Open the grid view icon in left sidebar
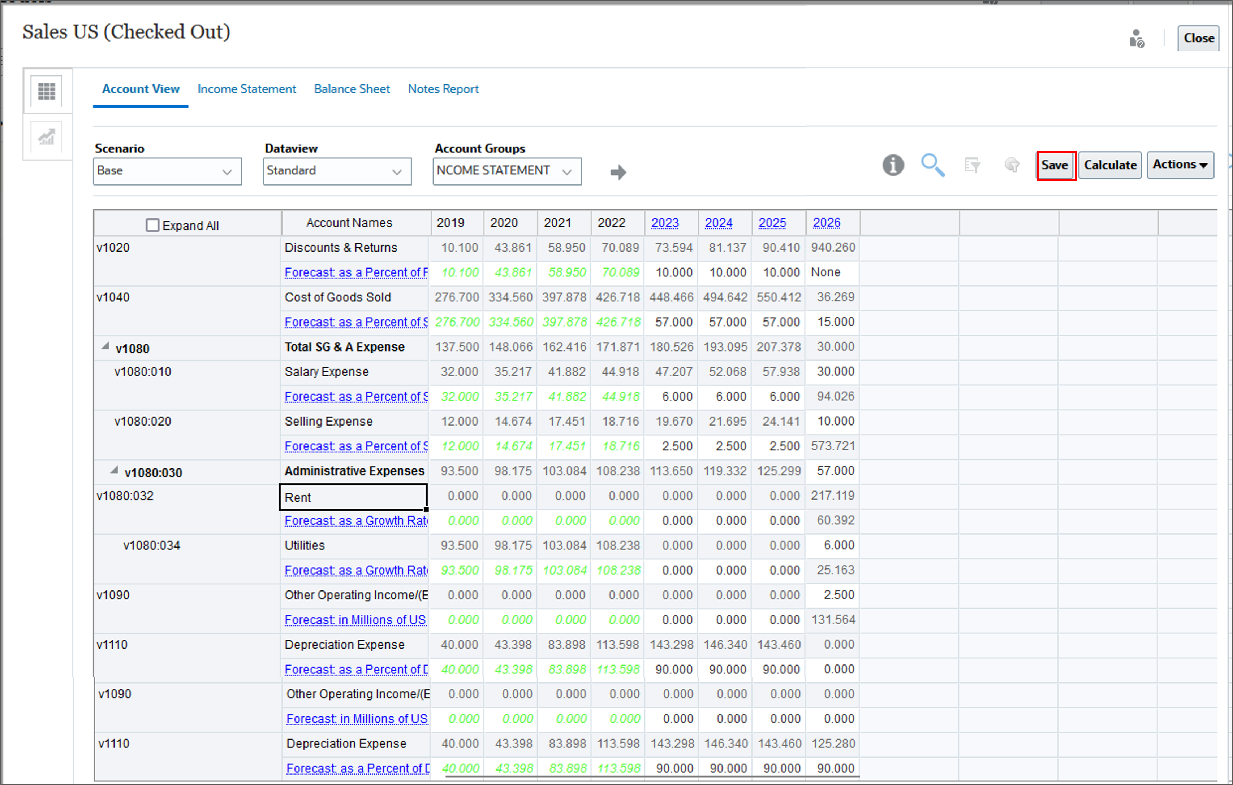1233x785 pixels. (47, 91)
